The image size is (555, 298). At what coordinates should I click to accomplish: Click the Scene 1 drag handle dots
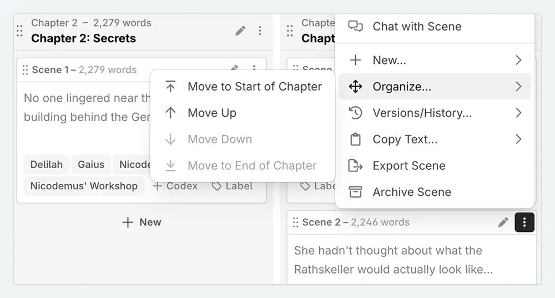(x=25, y=70)
